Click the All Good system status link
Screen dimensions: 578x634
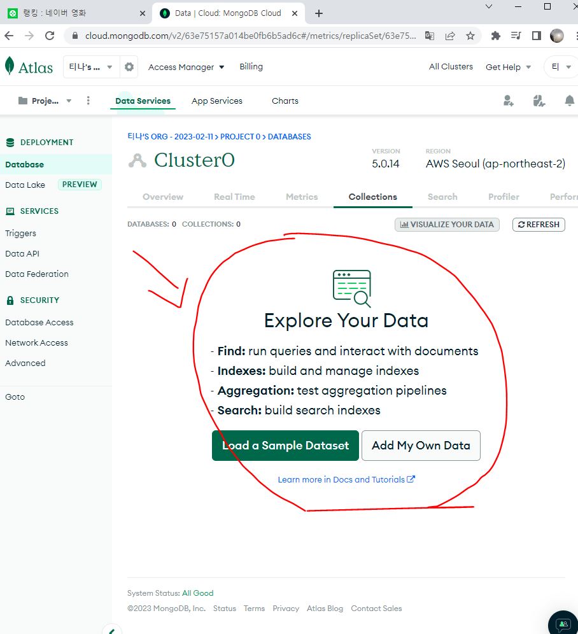pos(198,593)
